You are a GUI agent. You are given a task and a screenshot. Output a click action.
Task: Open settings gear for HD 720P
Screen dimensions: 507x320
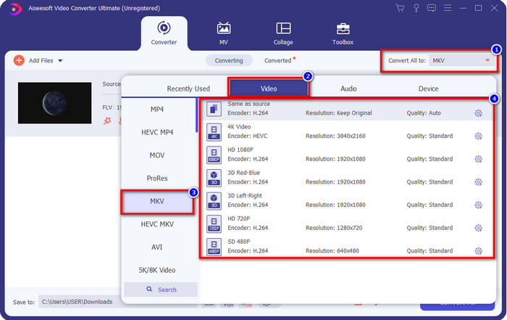click(x=478, y=228)
